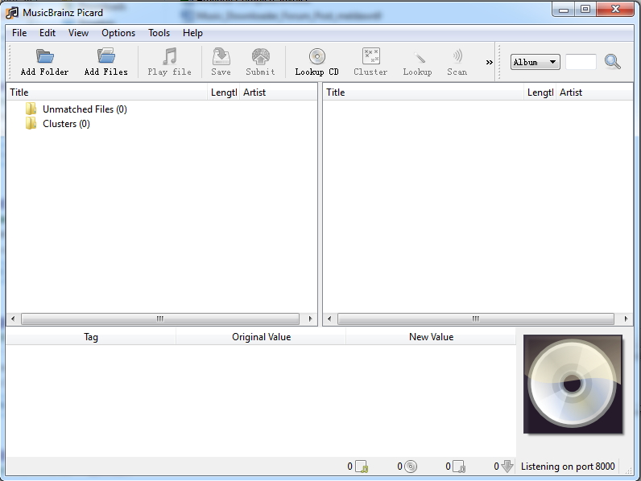Click the Save toolbar icon
The height and width of the screenshot is (481, 641).
tap(221, 57)
